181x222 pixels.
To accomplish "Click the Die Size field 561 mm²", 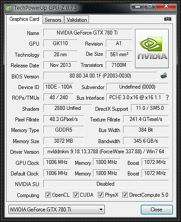I will [x=119, y=55].
